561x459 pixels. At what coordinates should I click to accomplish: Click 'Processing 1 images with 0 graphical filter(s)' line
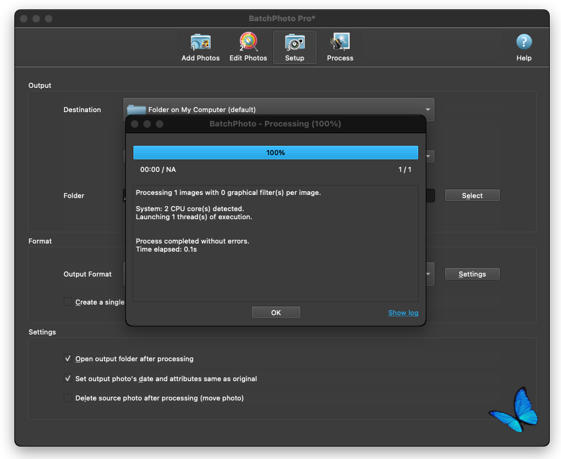pyautogui.click(x=228, y=192)
